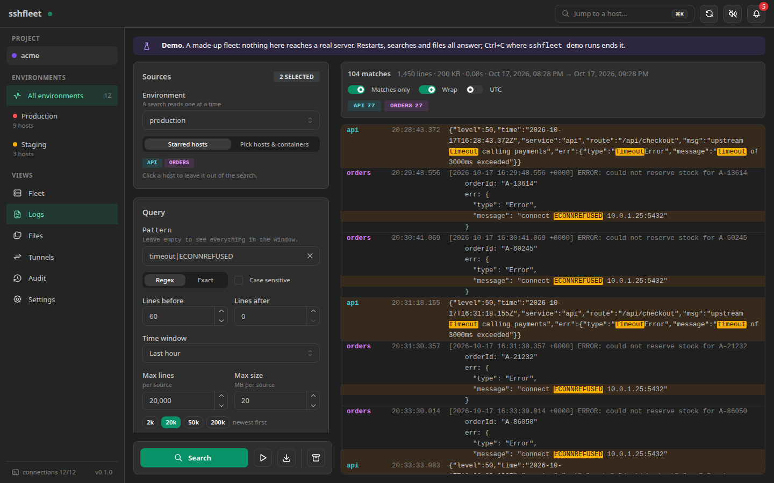Image resolution: width=774 pixels, height=483 pixels.
Task: Select the Production environment
Action: 62,120
